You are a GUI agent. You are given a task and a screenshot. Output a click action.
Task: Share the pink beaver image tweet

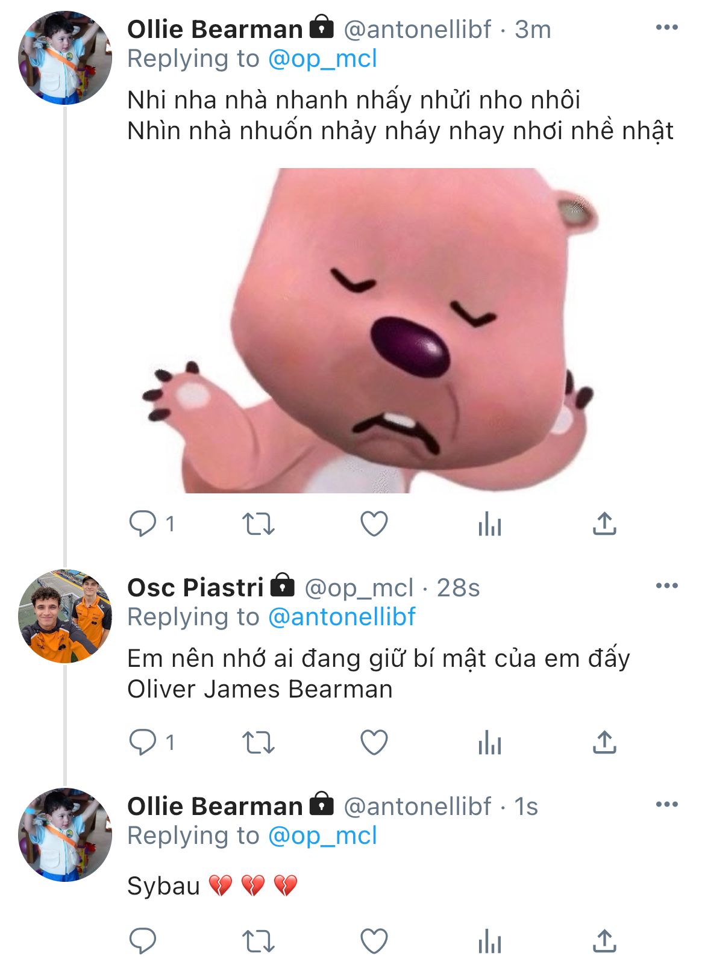pos(604,523)
